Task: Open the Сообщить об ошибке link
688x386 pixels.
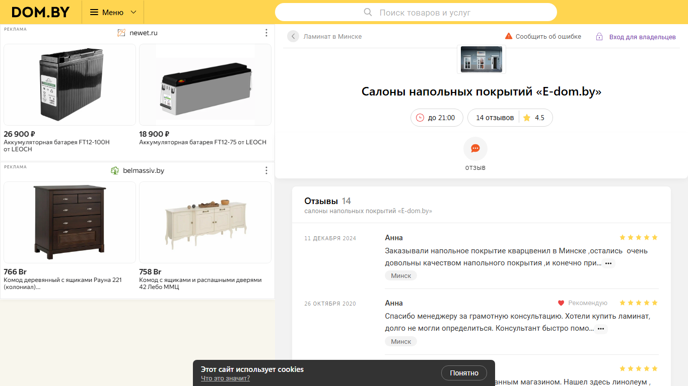Action: pos(548,37)
